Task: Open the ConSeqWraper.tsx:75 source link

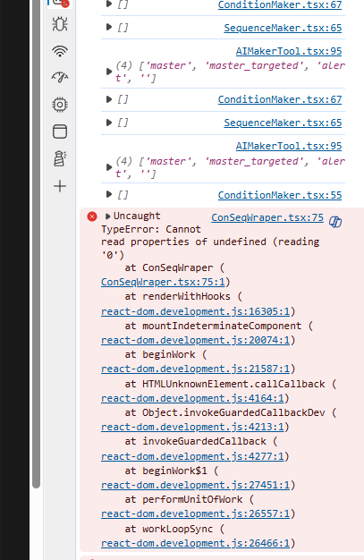Action: pos(267,217)
